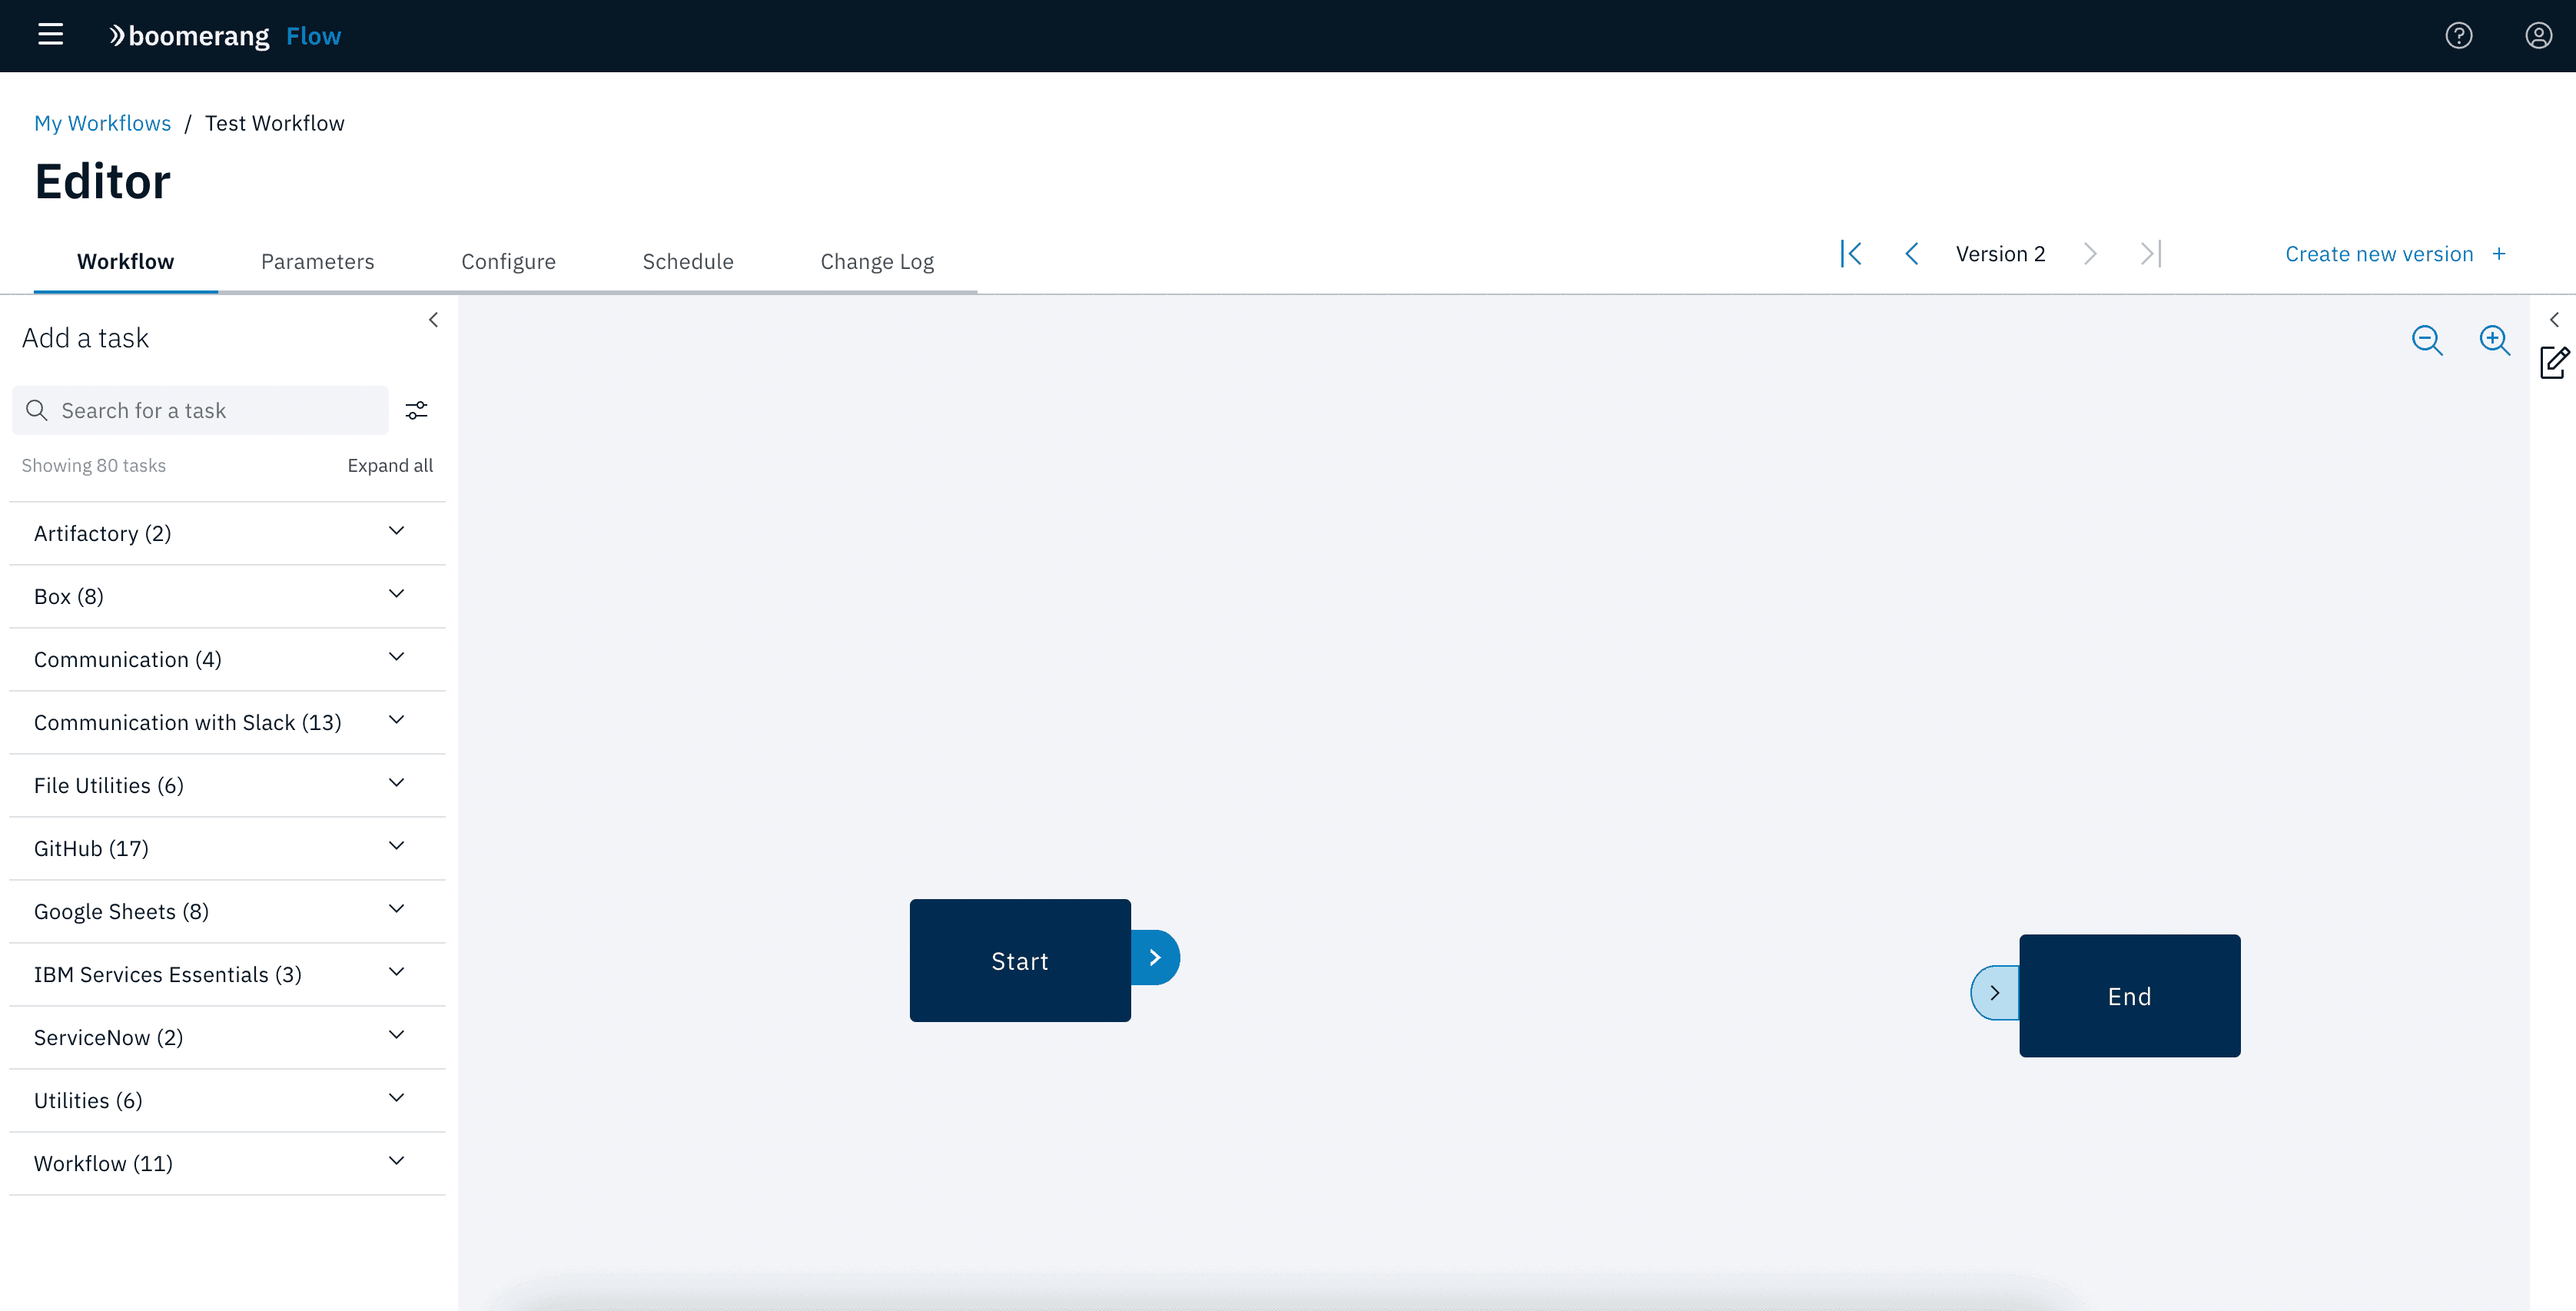Jump to the latest workflow version
The width and height of the screenshot is (2576, 1311).
pyautogui.click(x=2151, y=254)
